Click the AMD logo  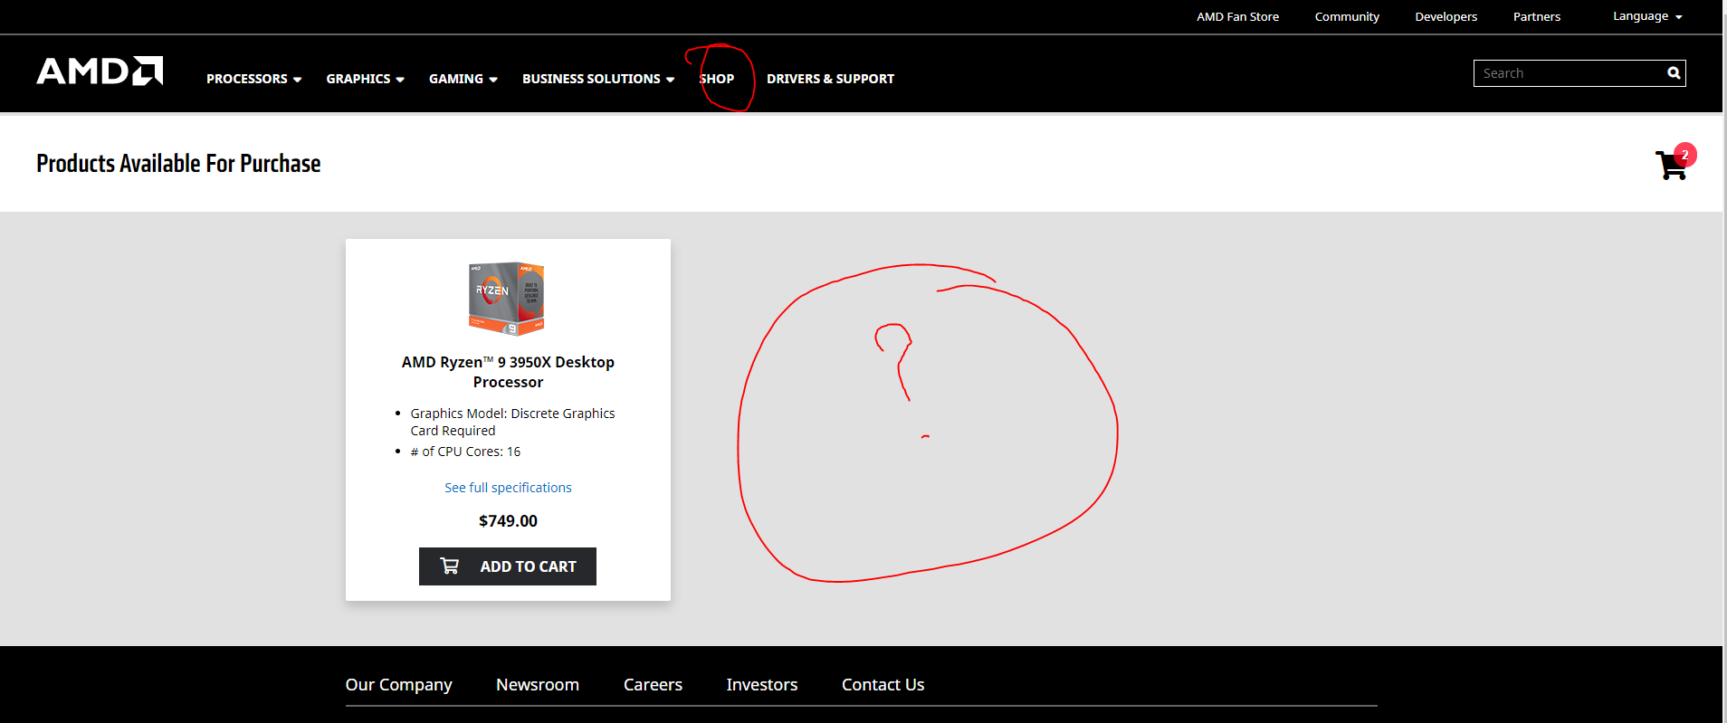pyautogui.click(x=100, y=71)
